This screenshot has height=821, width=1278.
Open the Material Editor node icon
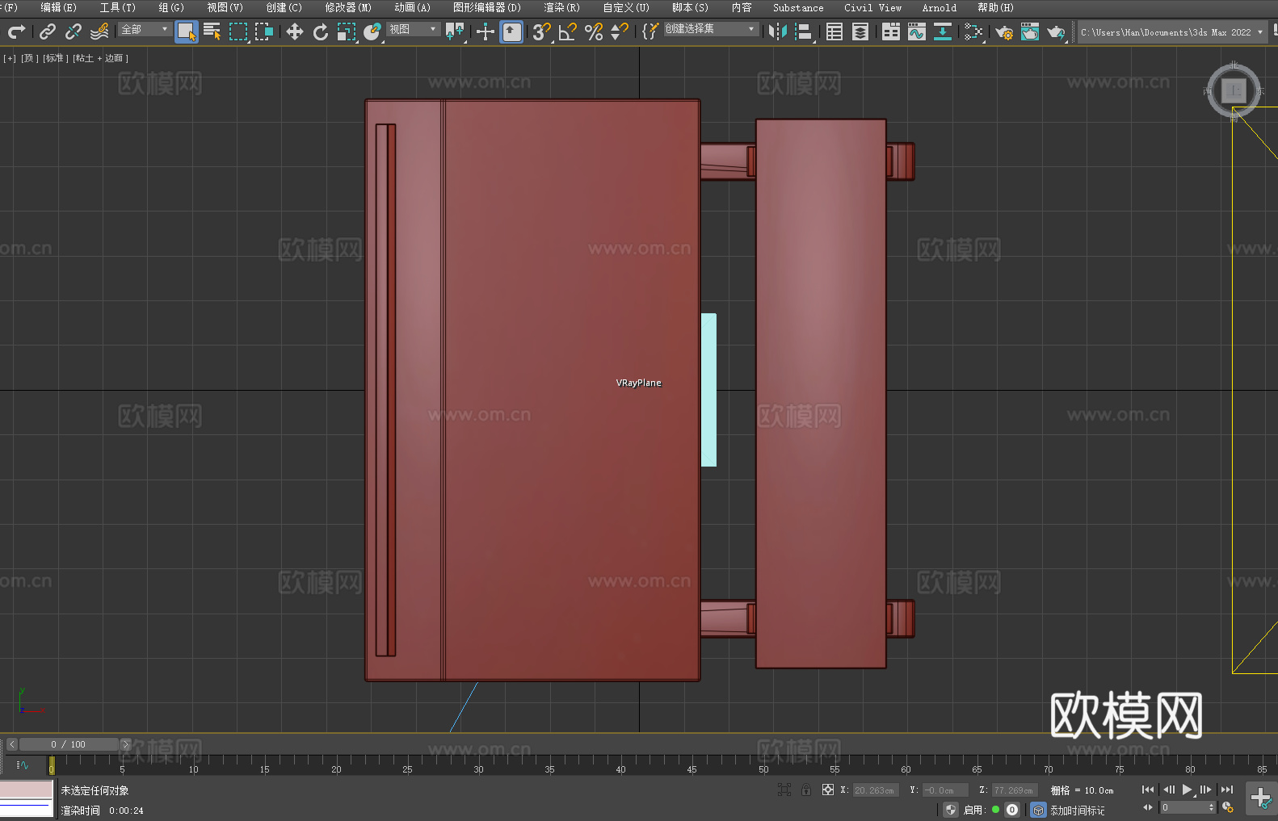(x=973, y=31)
